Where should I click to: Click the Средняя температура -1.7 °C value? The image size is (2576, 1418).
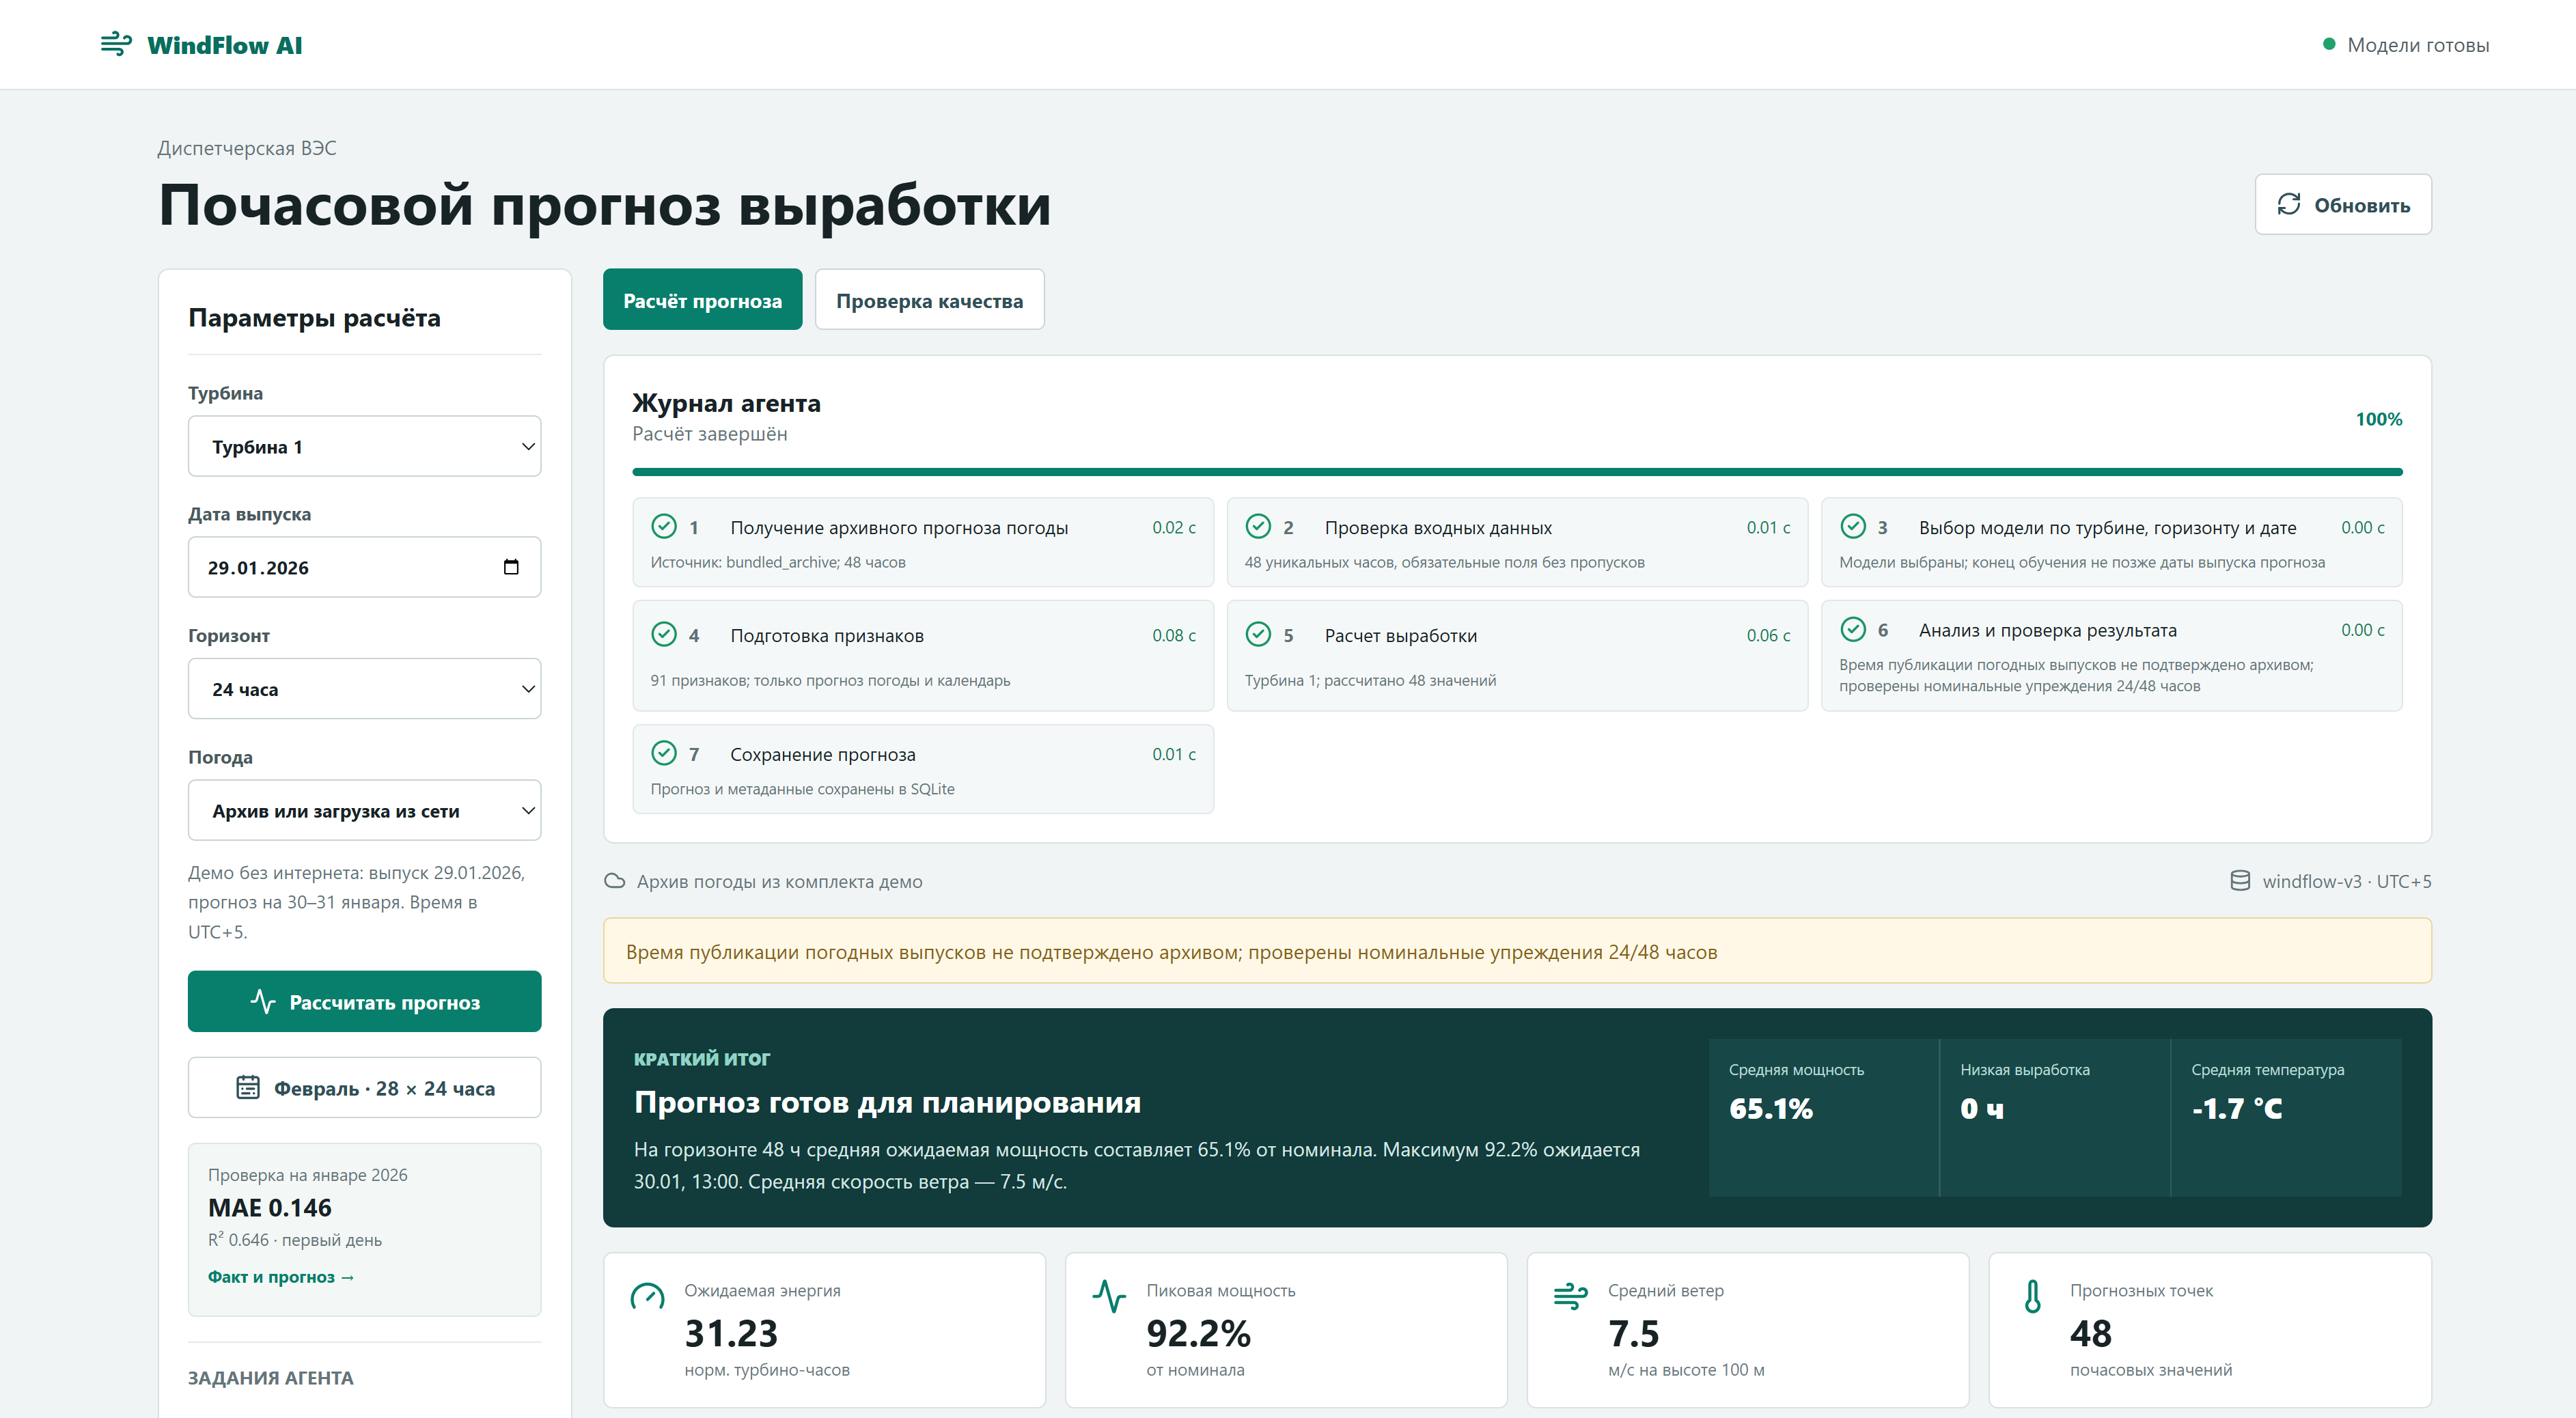[2237, 1108]
